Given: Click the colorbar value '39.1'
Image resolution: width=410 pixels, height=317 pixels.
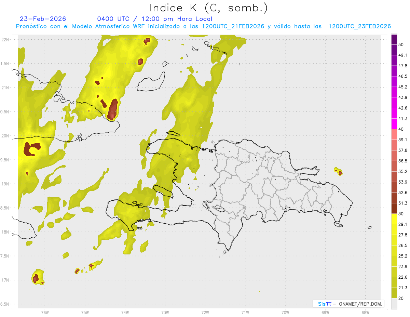Looking at the screenshot, I should (403, 140).
